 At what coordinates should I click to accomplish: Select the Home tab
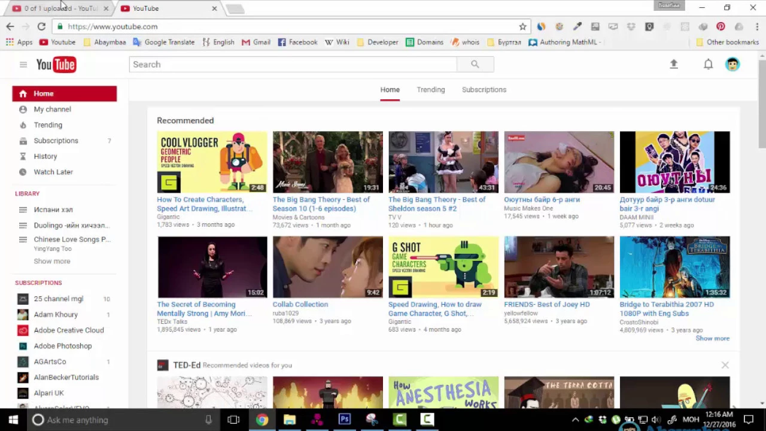(x=390, y=90)
